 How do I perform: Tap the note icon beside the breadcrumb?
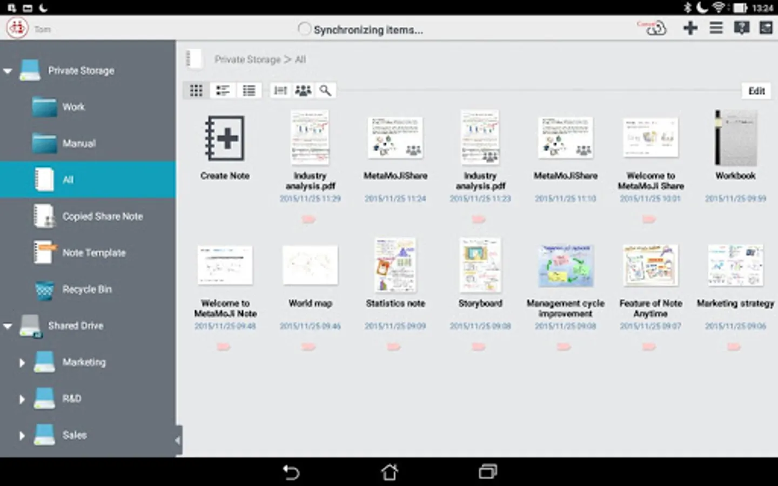pos(193,59)
